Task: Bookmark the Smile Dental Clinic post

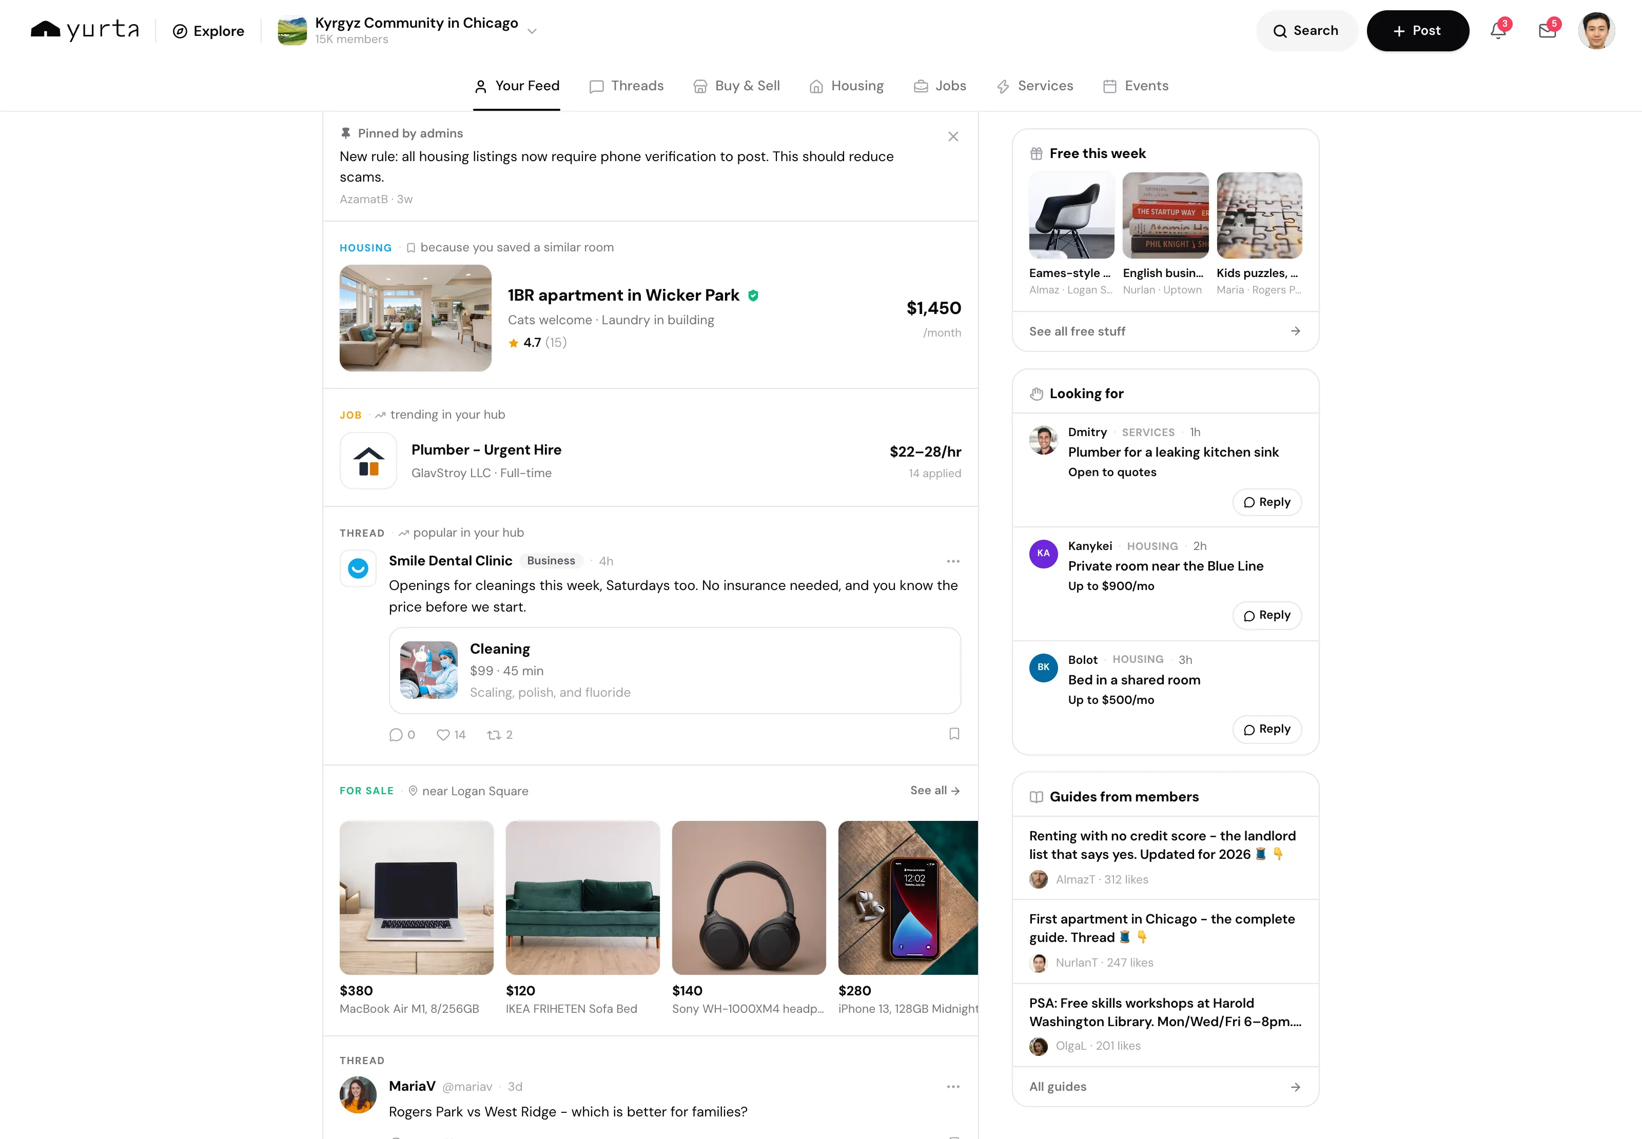Action: coord(954,734)
